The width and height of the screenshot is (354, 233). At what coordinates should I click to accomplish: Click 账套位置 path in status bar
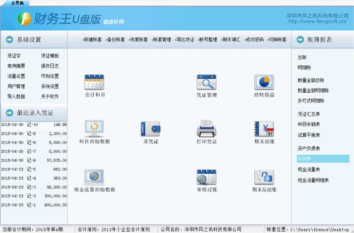(x=308, y=229)
